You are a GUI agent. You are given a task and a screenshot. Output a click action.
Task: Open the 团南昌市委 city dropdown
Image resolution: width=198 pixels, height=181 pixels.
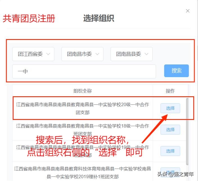pyautogui.click(x=82, y=54)
